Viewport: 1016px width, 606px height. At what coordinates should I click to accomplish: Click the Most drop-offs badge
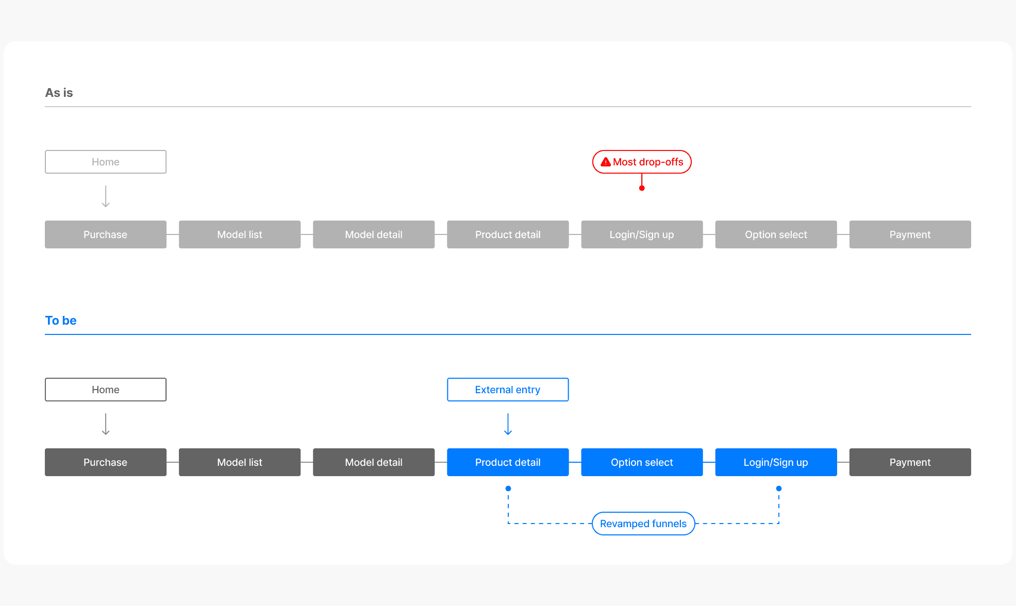647,162
